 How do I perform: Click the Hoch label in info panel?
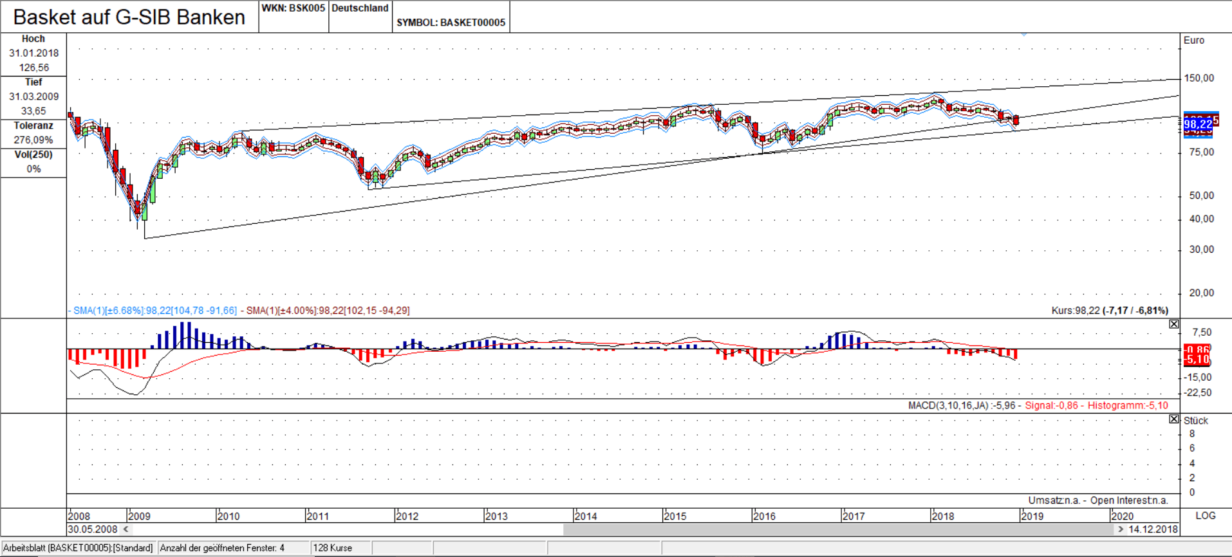[33, 39]
